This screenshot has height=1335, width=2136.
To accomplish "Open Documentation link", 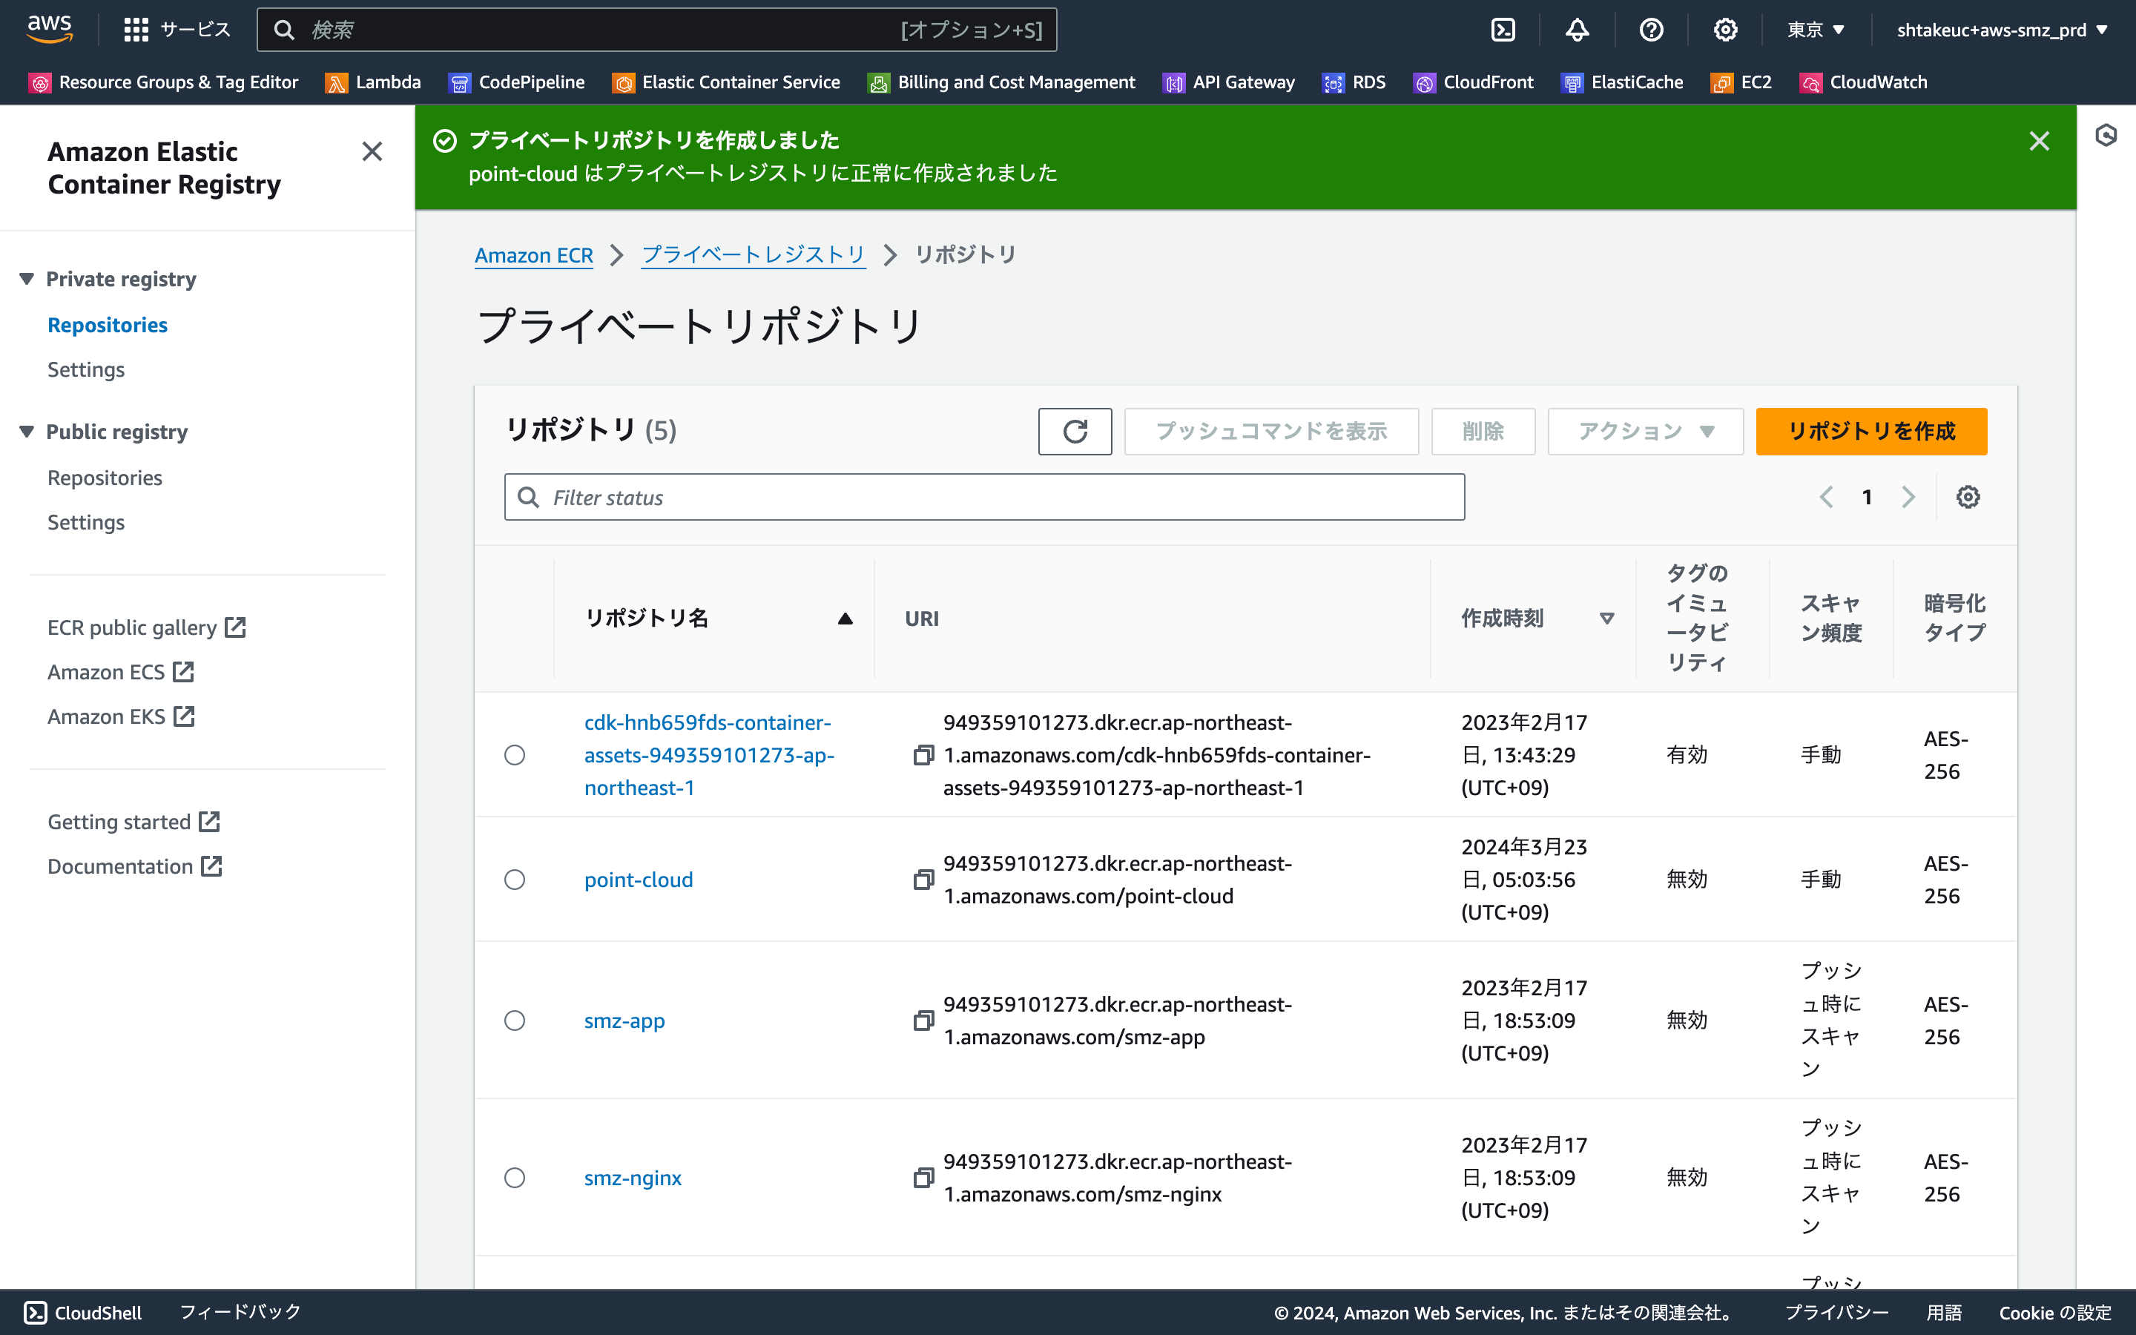I will [135, 866].
